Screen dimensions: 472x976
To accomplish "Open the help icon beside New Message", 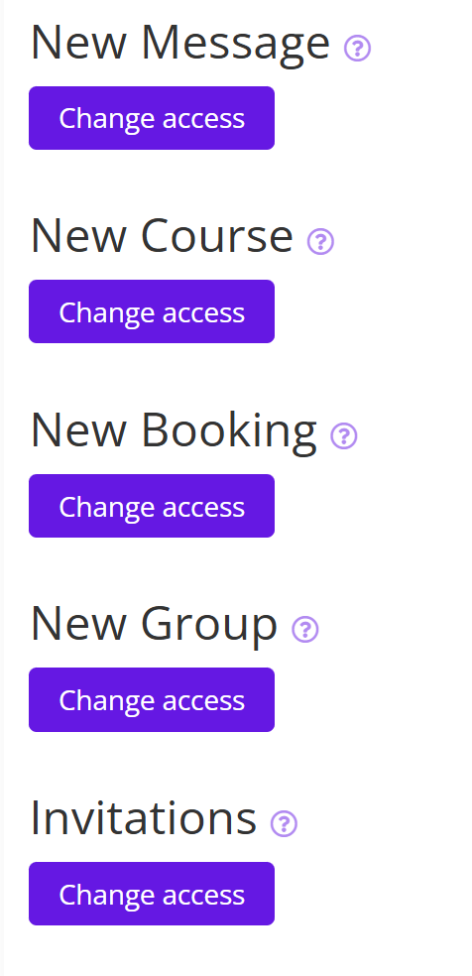I will click(x=358, y=48).
